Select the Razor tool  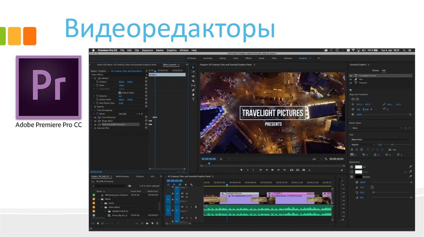click(193, 81)
